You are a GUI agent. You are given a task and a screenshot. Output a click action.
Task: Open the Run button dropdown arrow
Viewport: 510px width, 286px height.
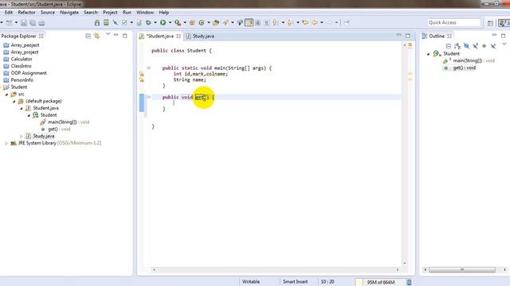[170, 22]
